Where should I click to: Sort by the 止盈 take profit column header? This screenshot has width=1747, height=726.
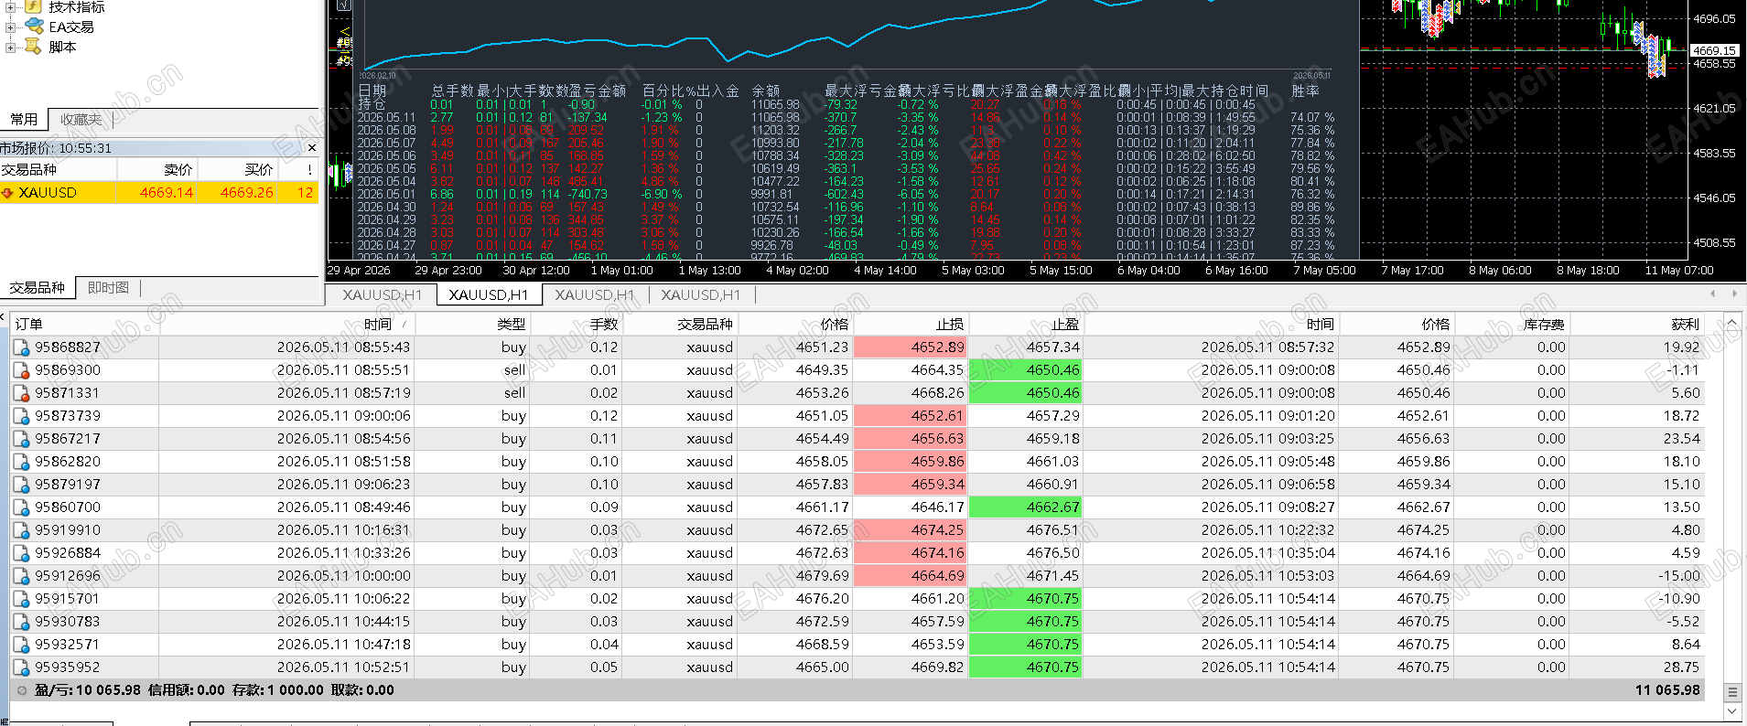tap(1026, 324)
